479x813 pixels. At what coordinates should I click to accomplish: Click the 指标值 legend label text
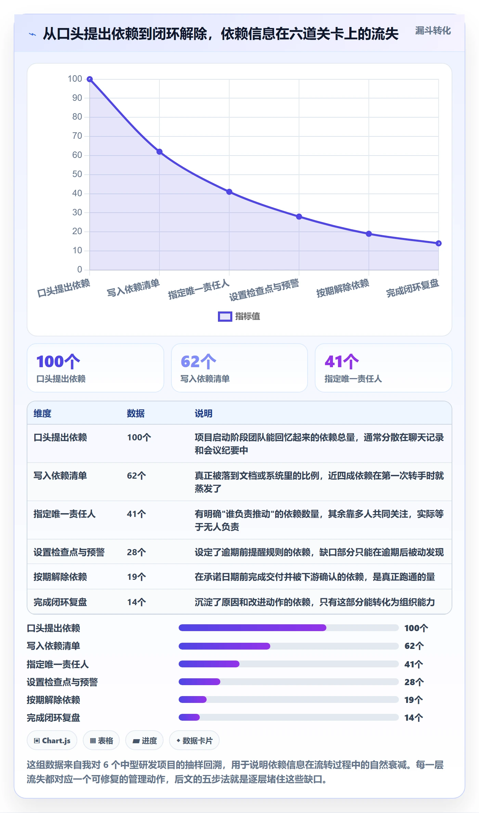[248, 317]
